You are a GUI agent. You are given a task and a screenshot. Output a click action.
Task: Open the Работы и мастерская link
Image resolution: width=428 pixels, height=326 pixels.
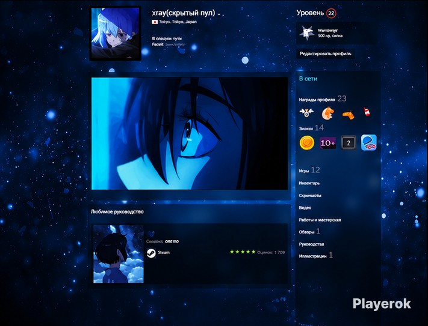320,220
